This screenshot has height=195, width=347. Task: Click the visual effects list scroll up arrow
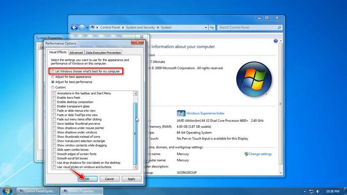coord(135,94)
